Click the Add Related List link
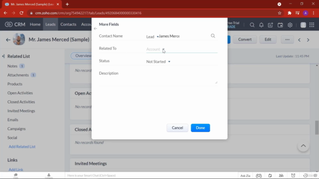Image resolution: width=319 pixels, height=179 pixels. (22, 147)
